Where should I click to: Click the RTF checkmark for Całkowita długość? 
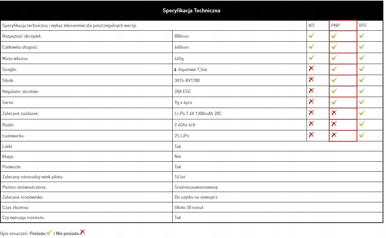362,47
